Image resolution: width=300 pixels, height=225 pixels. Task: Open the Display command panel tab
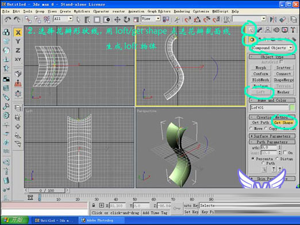284,30
